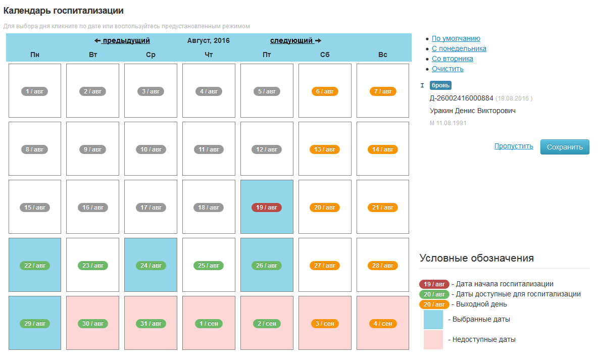Select the weekend cell 6 / авг
This screenshot has height=360, width=598.
[x=325, y=91]
